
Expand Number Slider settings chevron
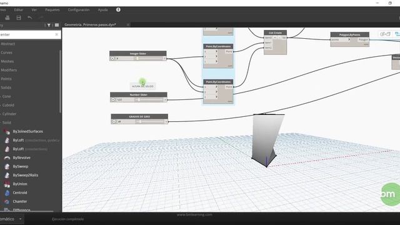coord(113,99)
